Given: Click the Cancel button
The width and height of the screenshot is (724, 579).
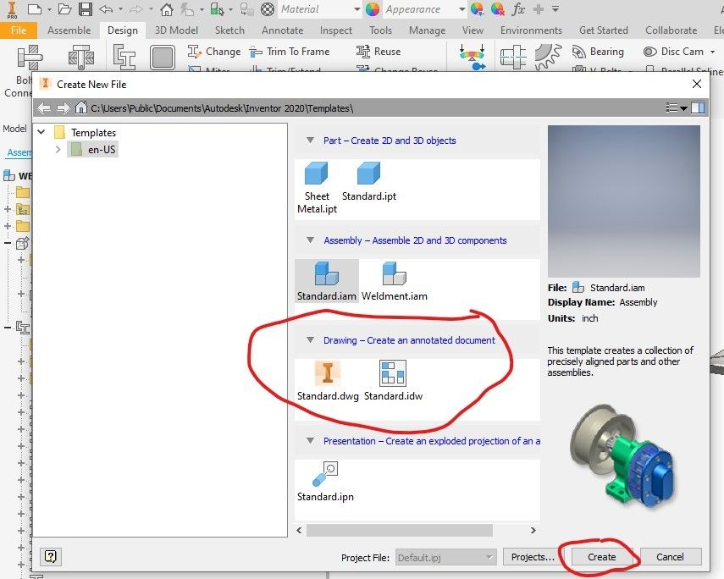Looking at the screenshot, I should coord(670,557).
